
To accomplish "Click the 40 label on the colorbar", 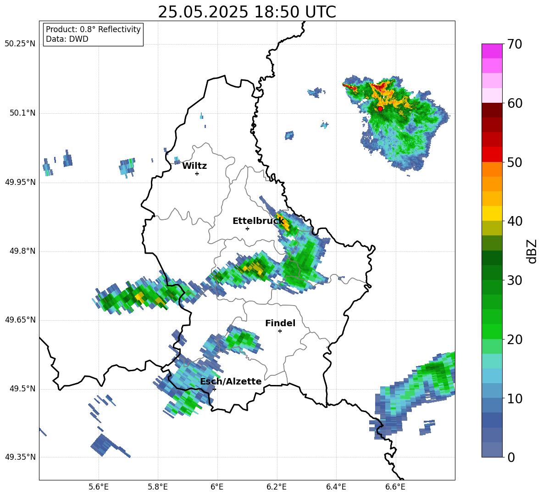I will [515, 221].
